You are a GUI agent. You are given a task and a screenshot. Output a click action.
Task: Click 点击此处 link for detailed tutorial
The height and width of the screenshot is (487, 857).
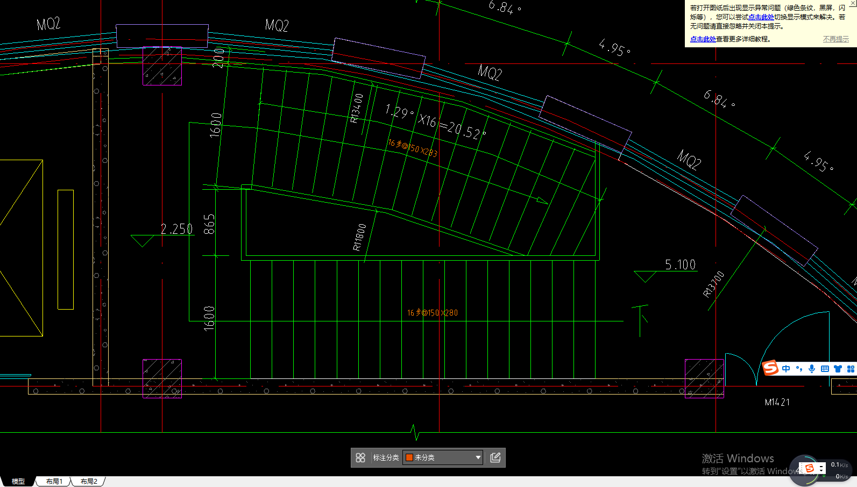(703, 39)
